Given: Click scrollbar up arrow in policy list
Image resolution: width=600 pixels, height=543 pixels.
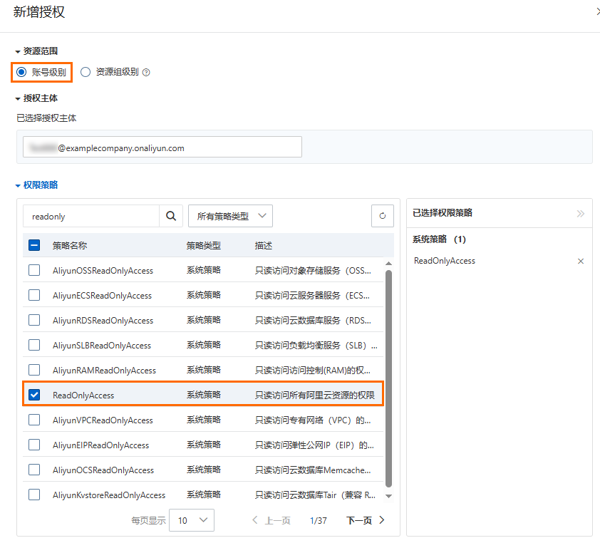Looking at the screenshot, I should 388,263.
